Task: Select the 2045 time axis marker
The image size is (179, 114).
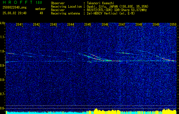Action: [88, 25]
